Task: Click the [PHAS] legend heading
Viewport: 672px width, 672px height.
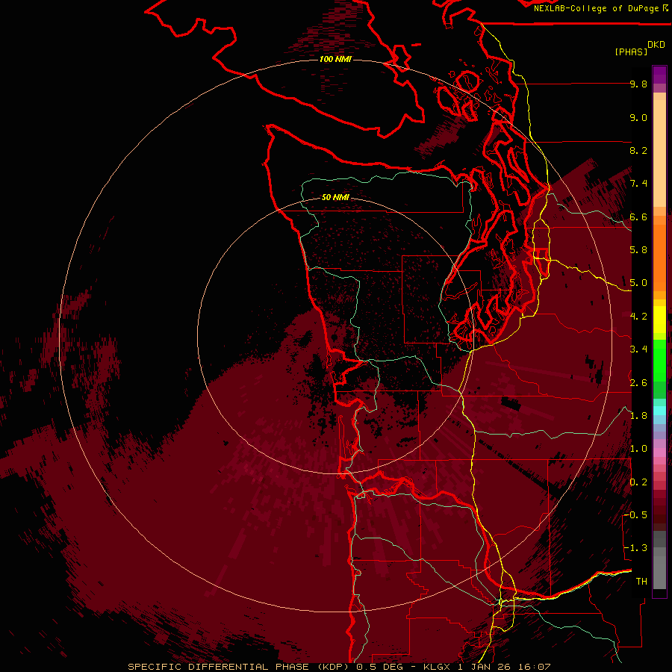Action: coord(631,52)
